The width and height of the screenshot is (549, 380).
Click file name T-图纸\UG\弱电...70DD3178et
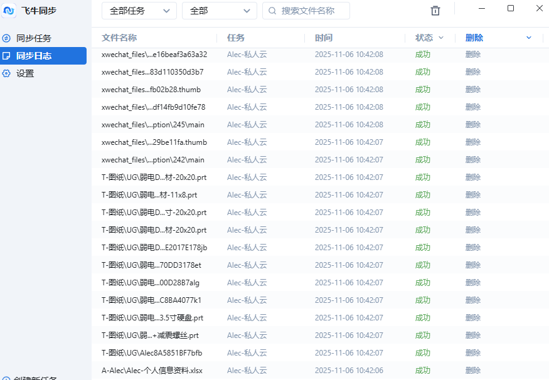tap(151, 265)
